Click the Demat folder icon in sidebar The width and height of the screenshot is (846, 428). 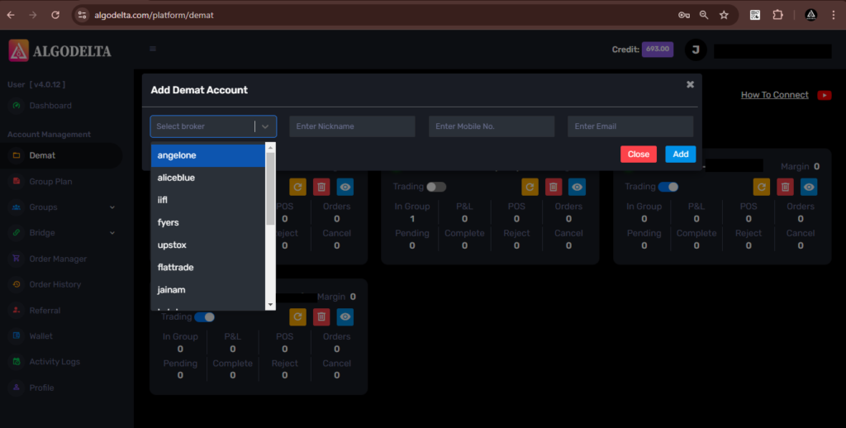click(17, 155)
